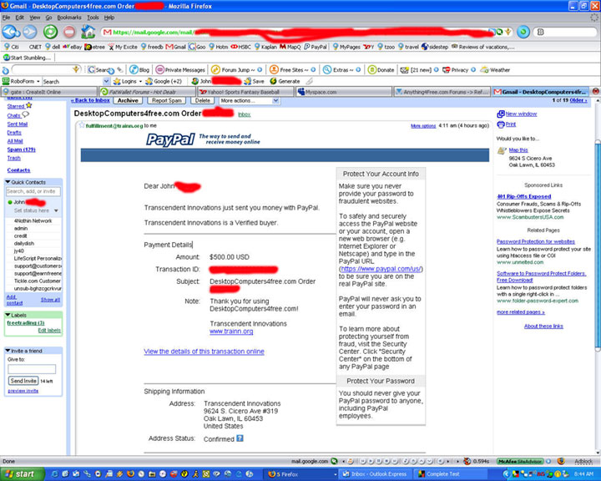Go to the Home page icon
This screenshot has height=481, width=601.
(x=88, y=32)
